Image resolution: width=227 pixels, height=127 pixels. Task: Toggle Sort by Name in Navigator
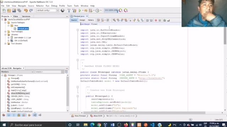coord(35,115)
